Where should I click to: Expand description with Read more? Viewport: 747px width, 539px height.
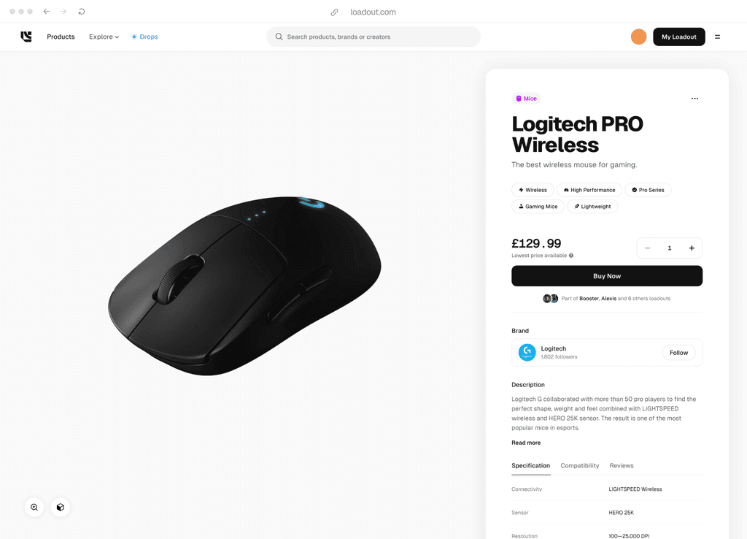[526, 443]
